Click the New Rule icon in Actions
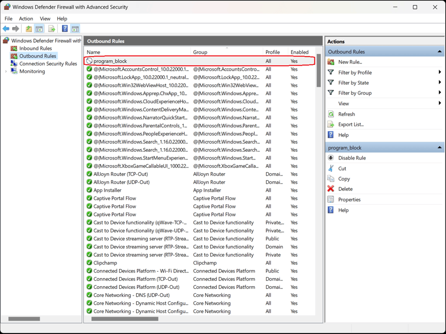This screenshot has width=446, height=334. [331, 62]
